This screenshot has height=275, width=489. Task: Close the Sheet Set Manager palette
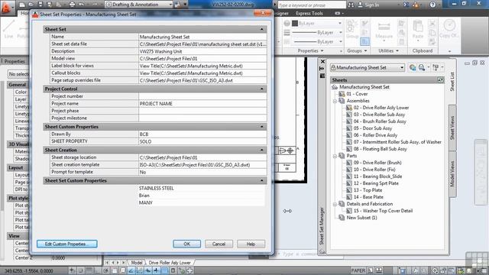[x=322, y=61]
